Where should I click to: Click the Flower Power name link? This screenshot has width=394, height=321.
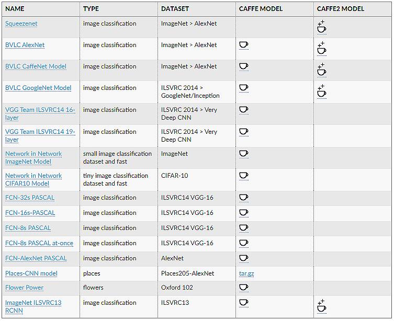[x=25, y=288]
